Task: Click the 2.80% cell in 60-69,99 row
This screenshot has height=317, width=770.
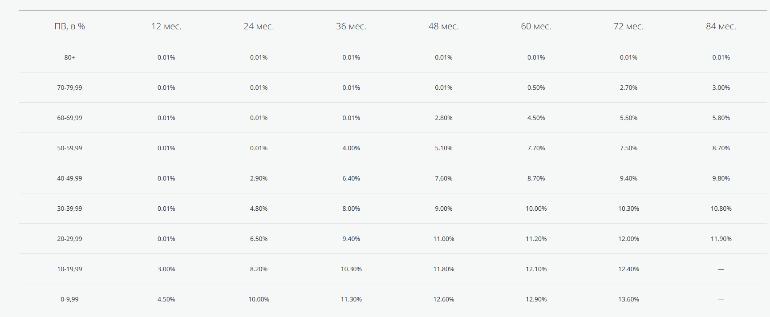Action: coord(443,118)
